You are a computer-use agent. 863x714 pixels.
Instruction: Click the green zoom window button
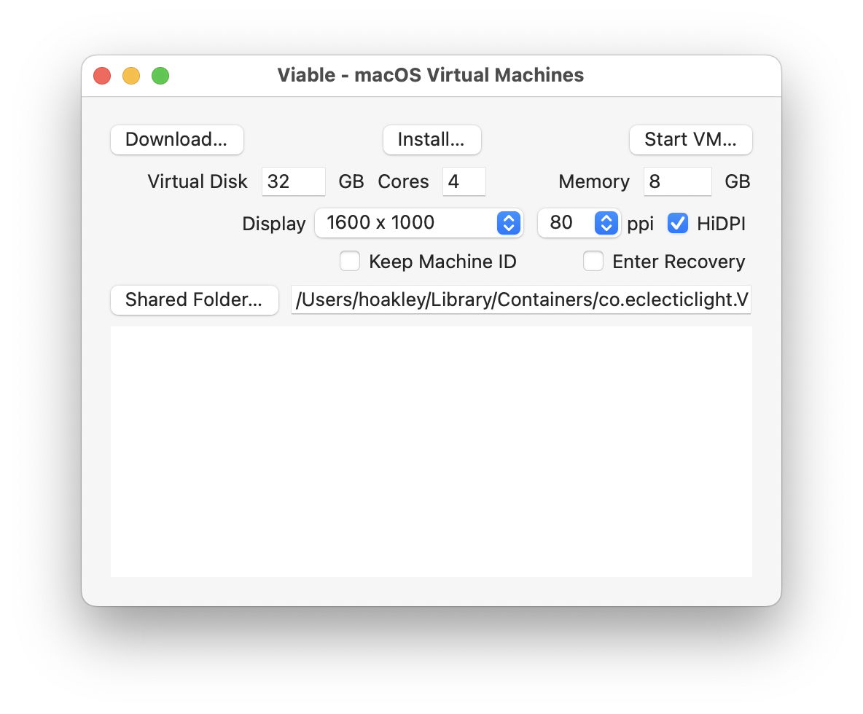pyautogui.click(x=160, y=75)
